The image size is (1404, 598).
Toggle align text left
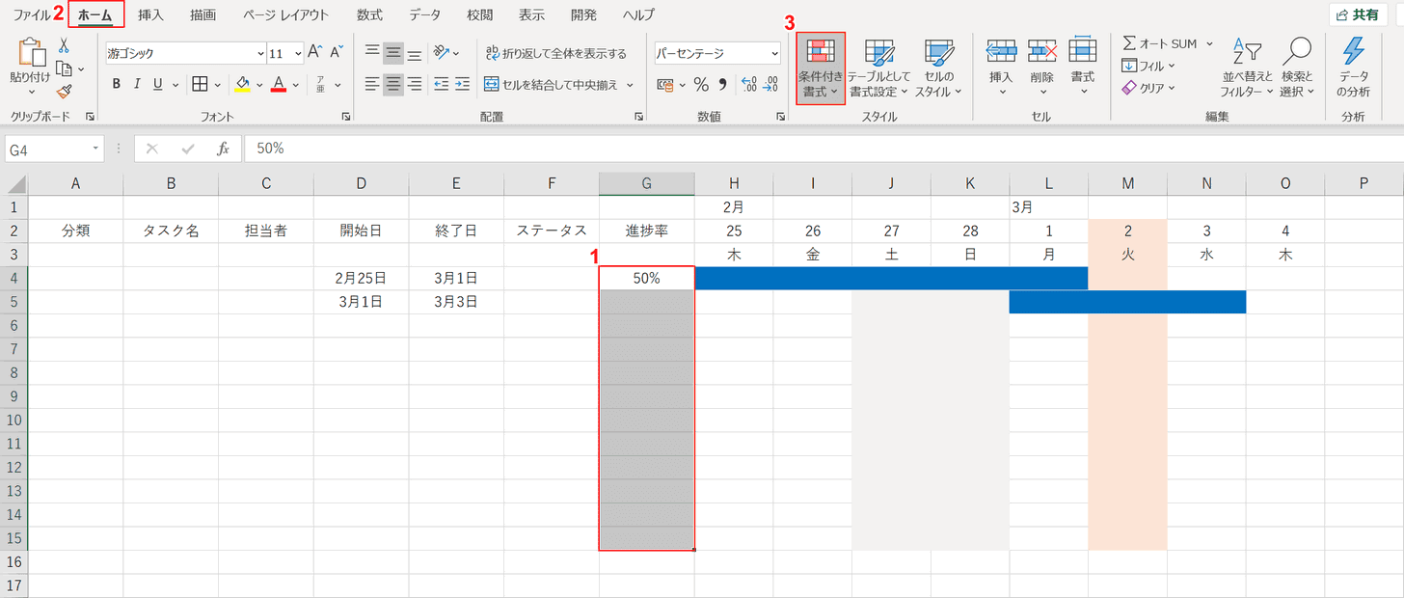tap(372, 84)
